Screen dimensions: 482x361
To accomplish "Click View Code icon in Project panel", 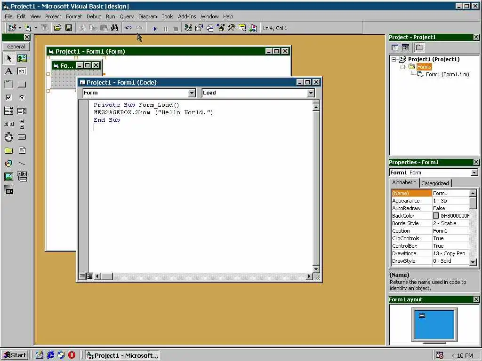I will (x=395, y=47).
